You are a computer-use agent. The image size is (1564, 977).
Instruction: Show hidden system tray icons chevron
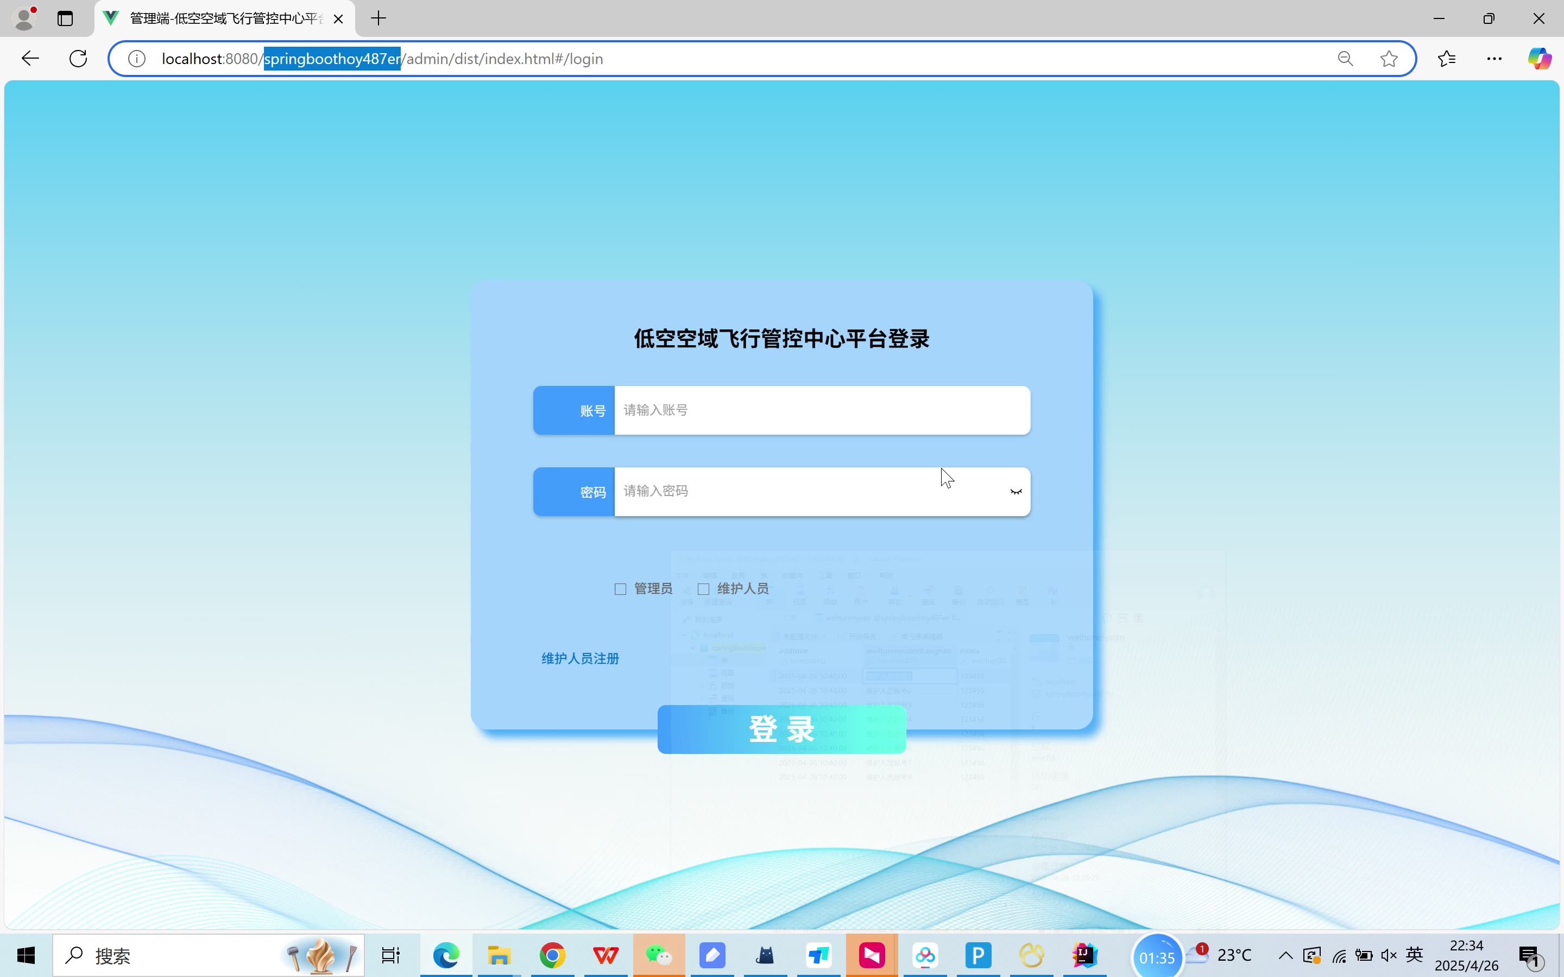(1285, 955)
